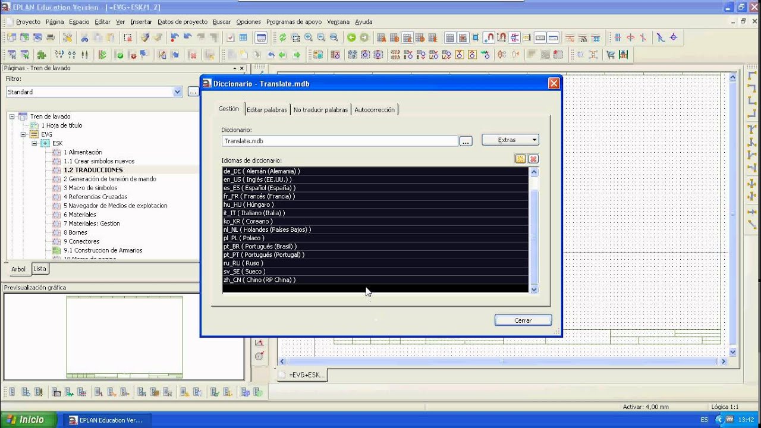Open the Proyecto menu
The height and width of the screenshot is (428, 761).
[28, 22]
